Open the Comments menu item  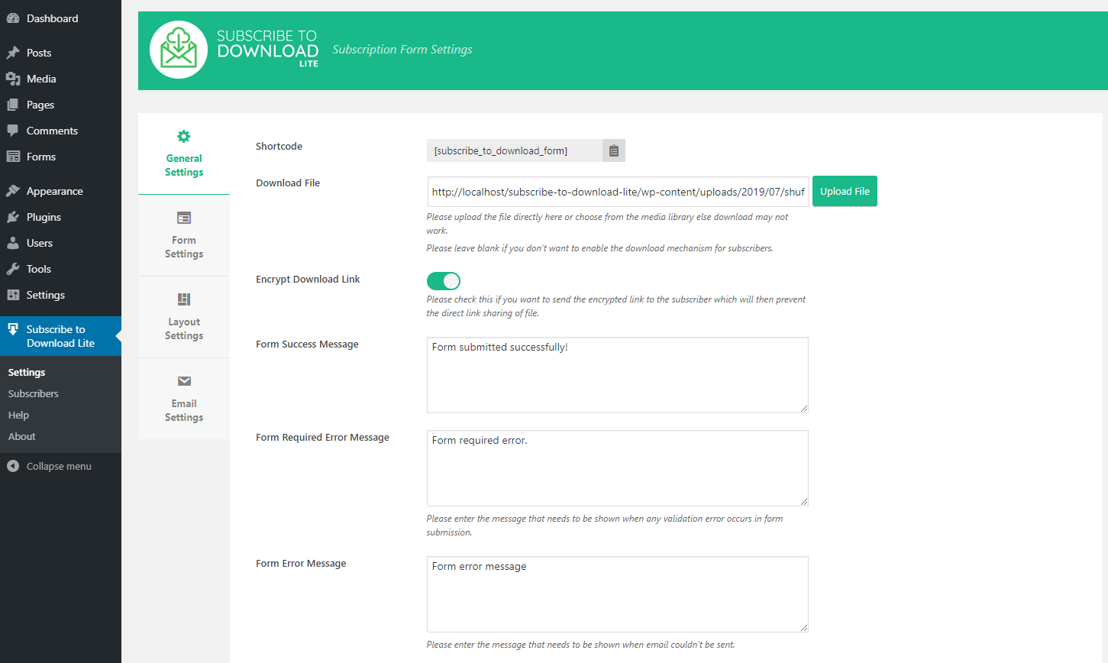coord(60,131)
